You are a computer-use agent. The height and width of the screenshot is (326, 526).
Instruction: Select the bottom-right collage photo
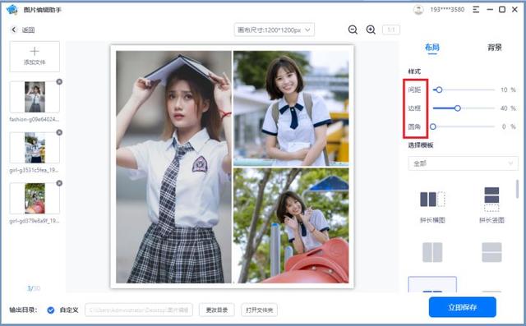291,226
